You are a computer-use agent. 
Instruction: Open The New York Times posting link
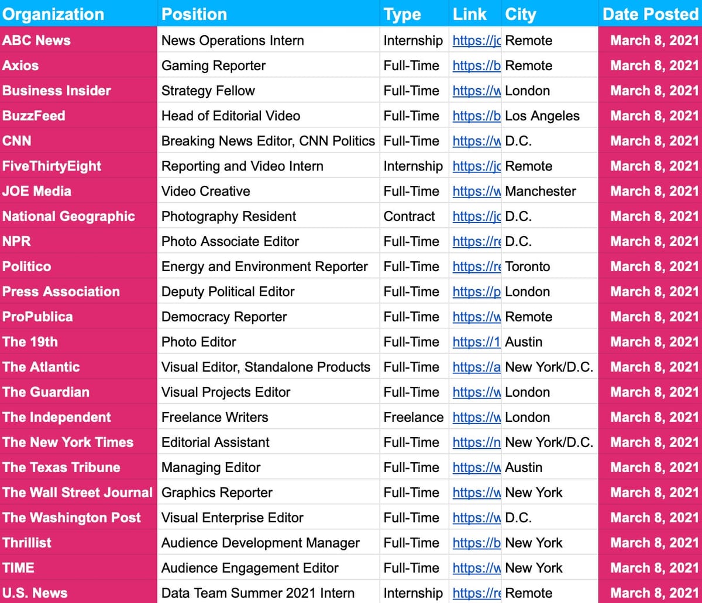coord(475,442)
